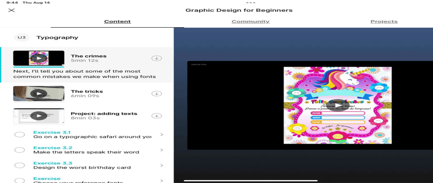Click the '5min 12s' duration label
Viewport: 433px width, 183px height.
tap(84, 60)
